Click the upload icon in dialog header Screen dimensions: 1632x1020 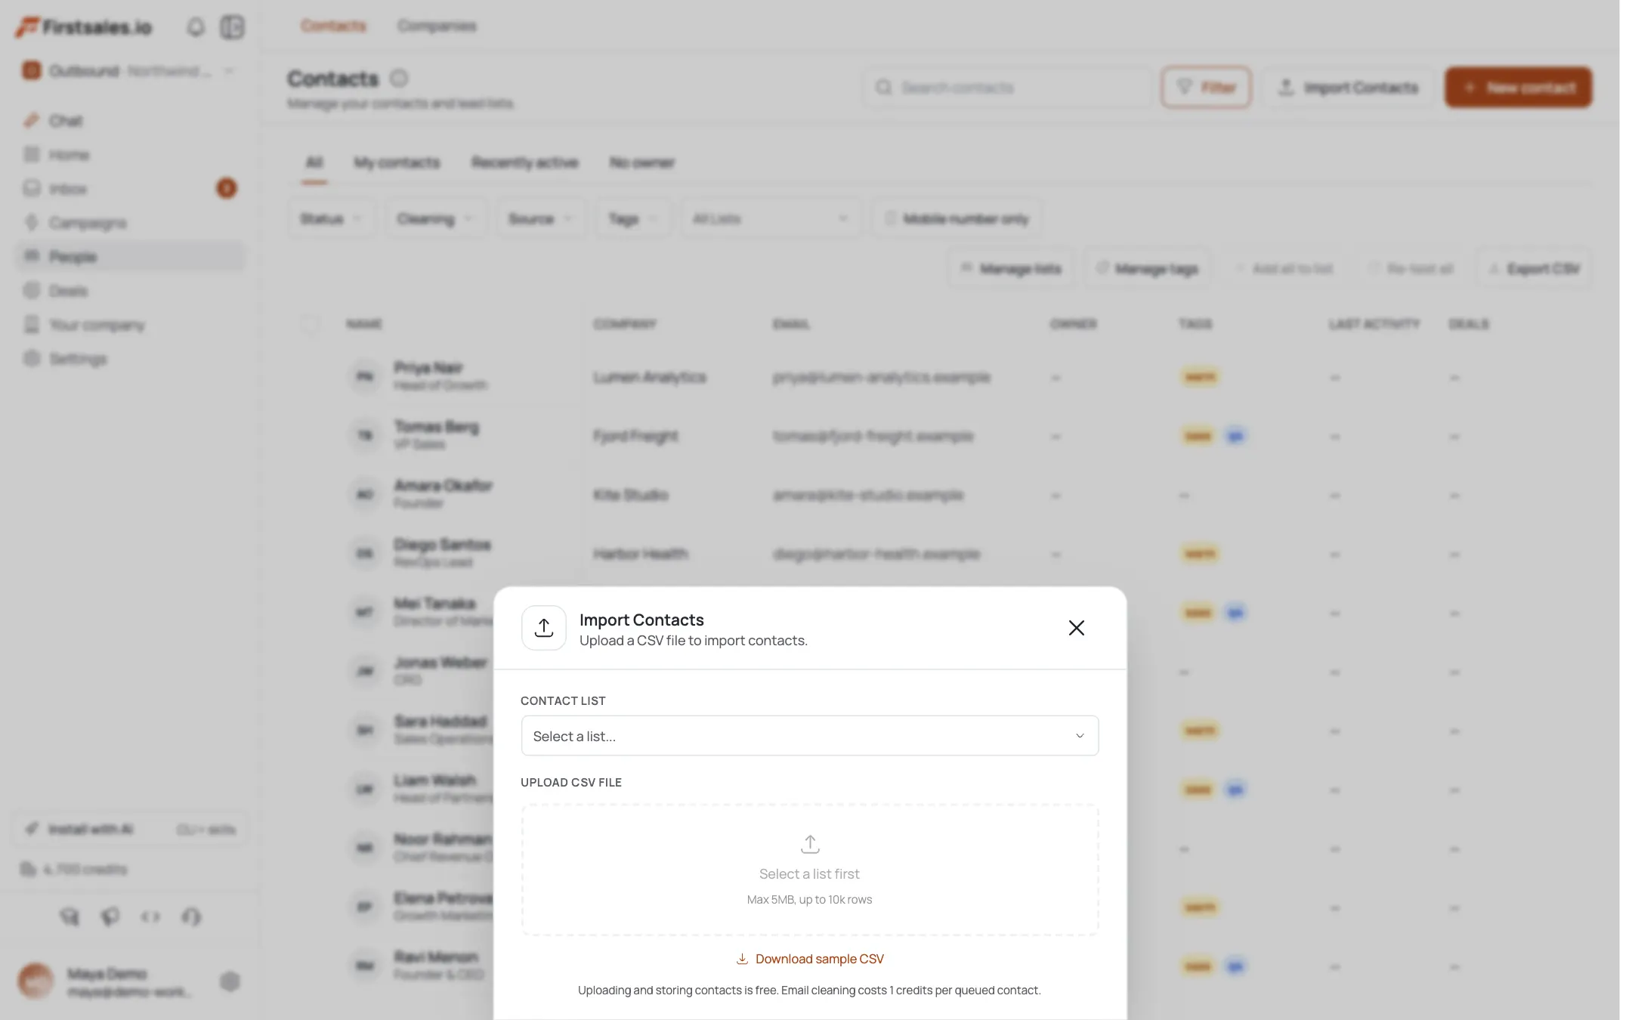click(544, 628)
